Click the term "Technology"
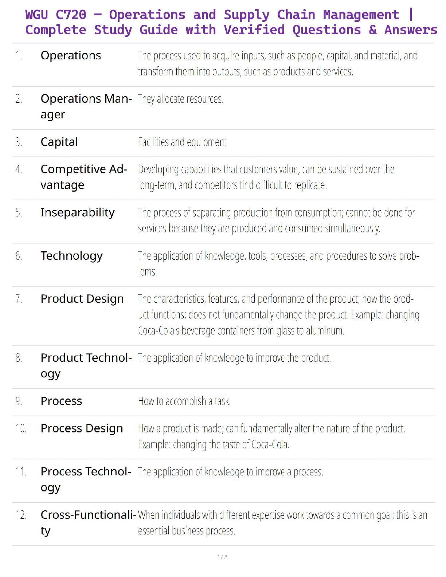 (x=71, y=256)
